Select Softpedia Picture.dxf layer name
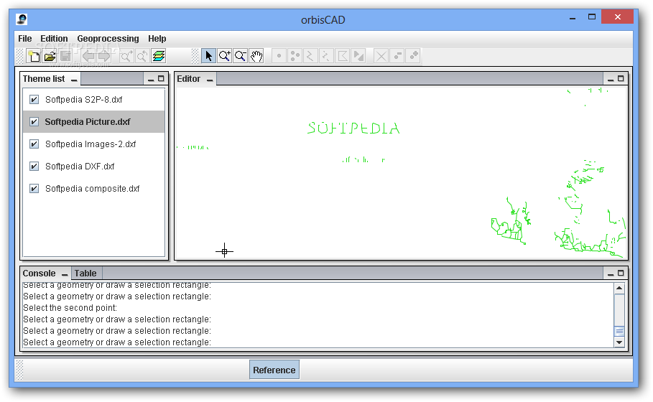This screenshot has width=653, height=402. coord(88,121)
